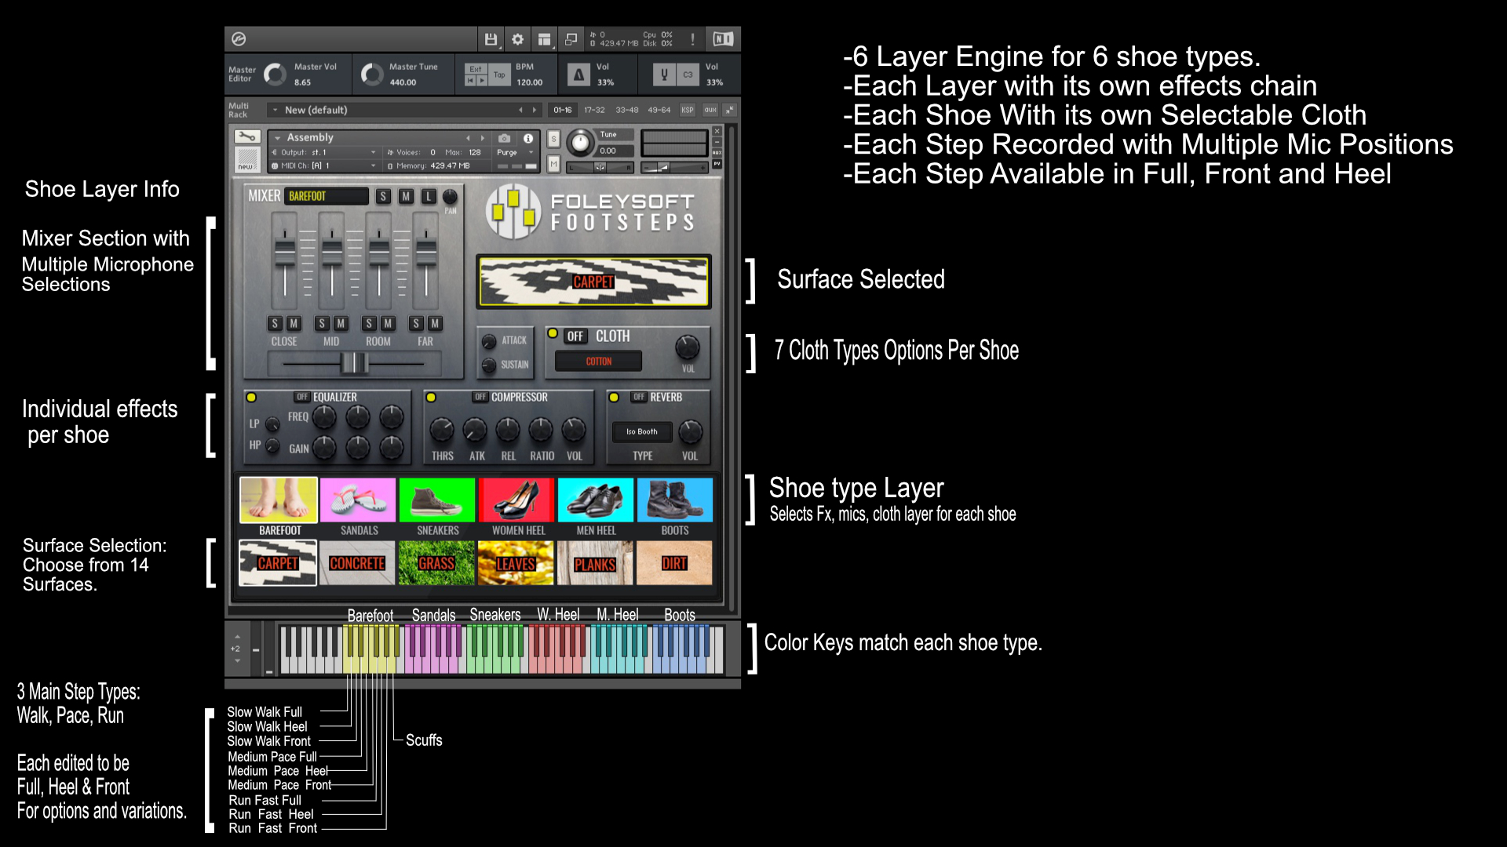Show instrument info via the i icon
Viewport: 1507px width, 847px height.
point(528,138)
